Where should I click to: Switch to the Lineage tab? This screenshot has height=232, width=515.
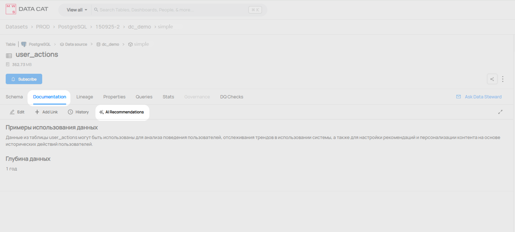tap(85, 97)
